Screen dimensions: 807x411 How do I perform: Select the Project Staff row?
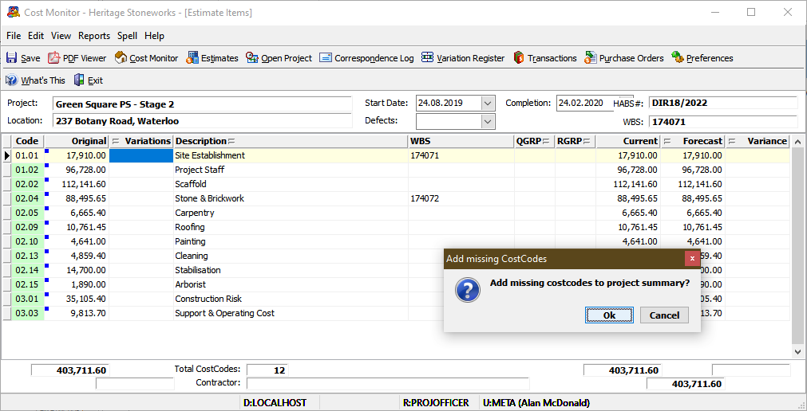pos(396,170)
